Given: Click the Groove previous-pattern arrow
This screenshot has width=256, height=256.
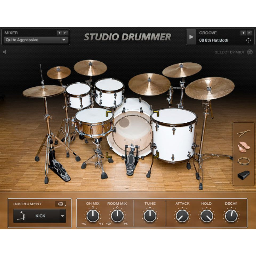Looking at the screenshot, I should click(243, 33).
